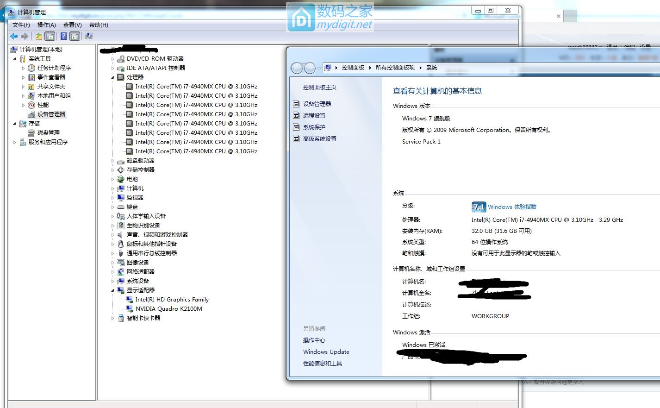Click the 服务和应用程序 icon

tap(23, 142)
